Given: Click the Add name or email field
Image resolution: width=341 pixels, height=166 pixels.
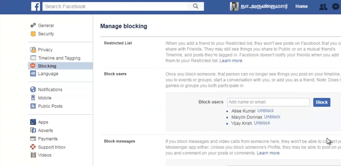Looking at the screenshot, I should 268,102.
